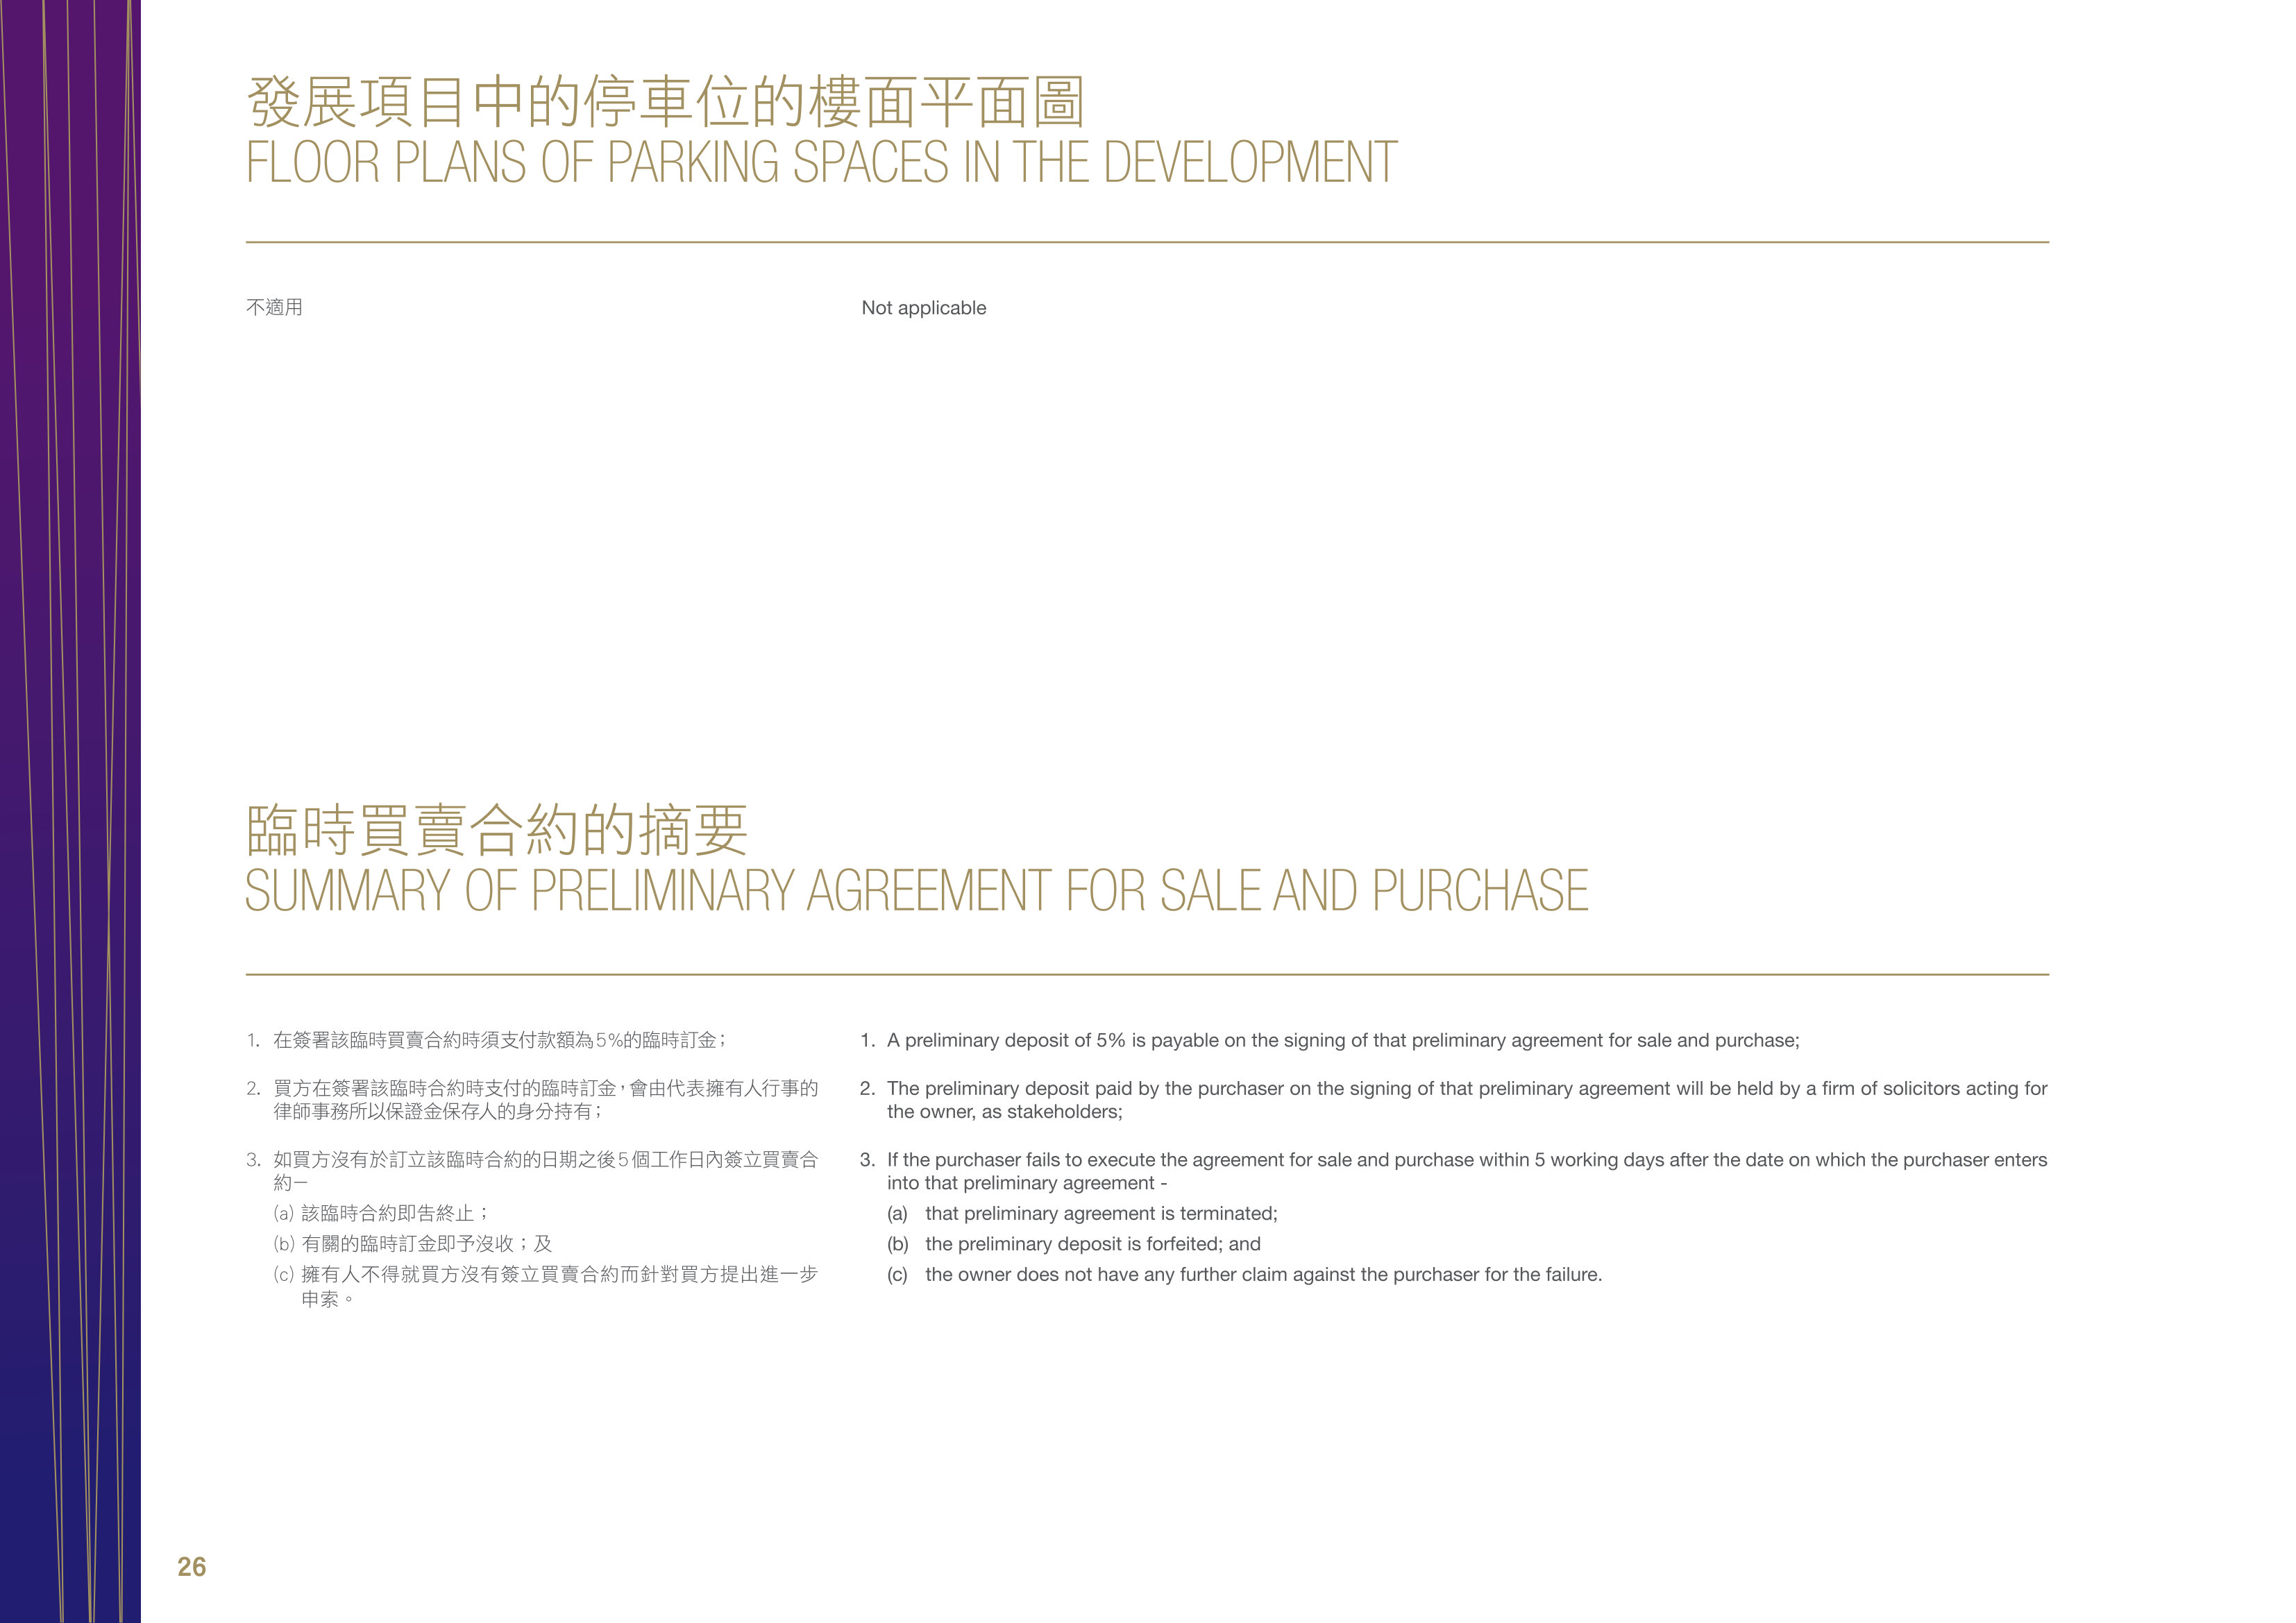
Task: Click the "Floor Plans of Parking Spaces" heading
Action: [822, 162]
